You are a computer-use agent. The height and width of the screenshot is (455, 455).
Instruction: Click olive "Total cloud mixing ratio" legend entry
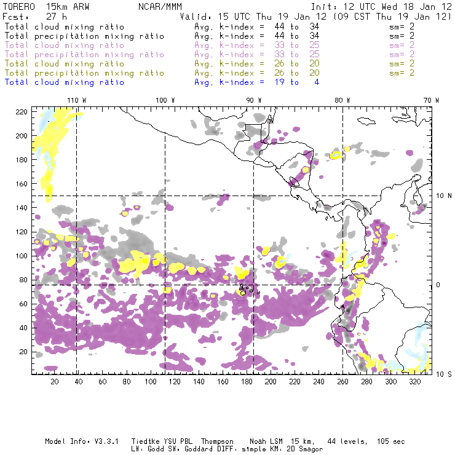[x=65, y=64]
